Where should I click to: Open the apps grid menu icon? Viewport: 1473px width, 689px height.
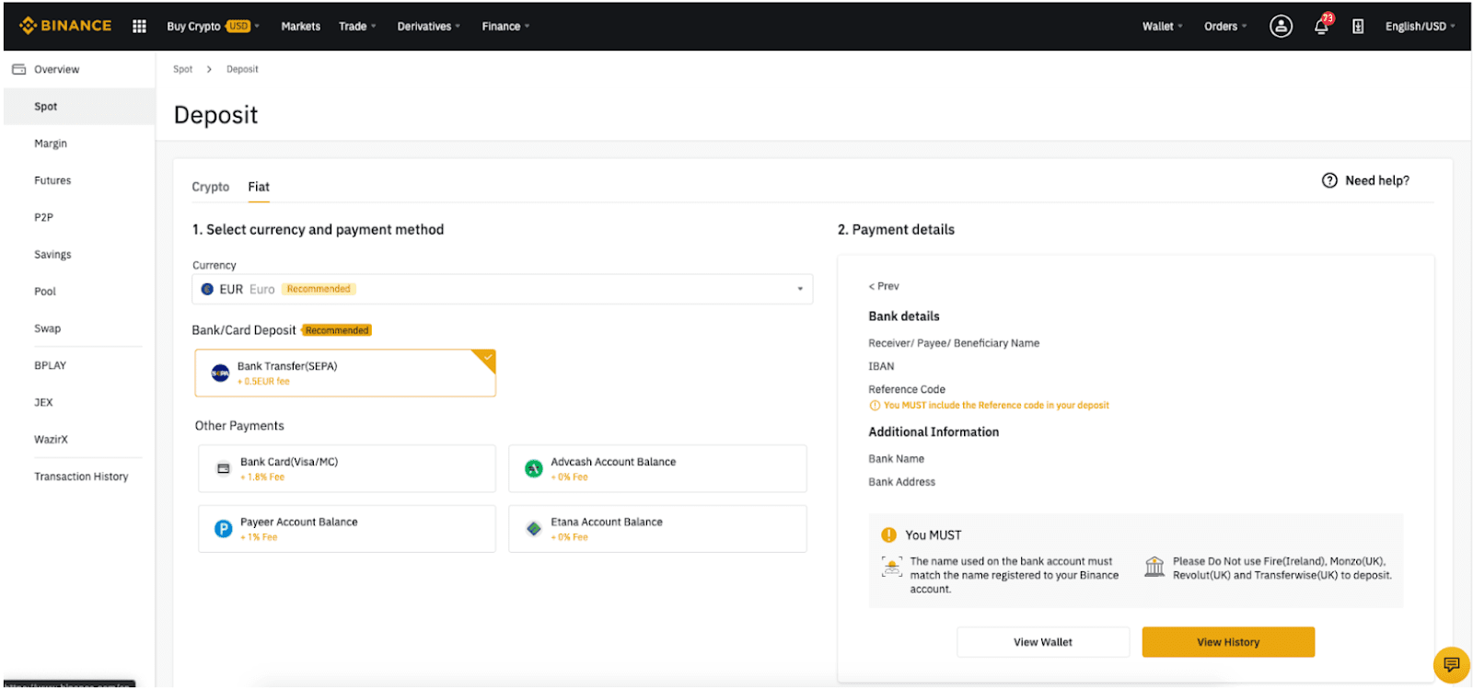click(x=139, y=26)
